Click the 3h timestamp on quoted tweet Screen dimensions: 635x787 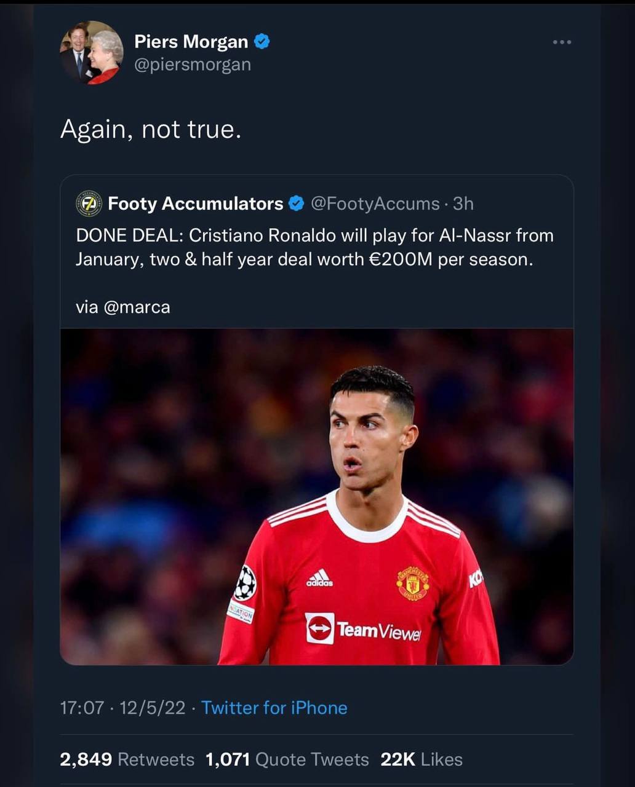pyautogui.click(x=463, y=204)
